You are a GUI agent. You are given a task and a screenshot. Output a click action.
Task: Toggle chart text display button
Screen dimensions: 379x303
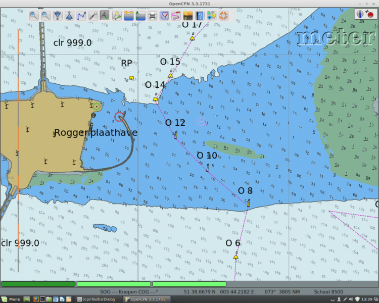pos(105,16)
